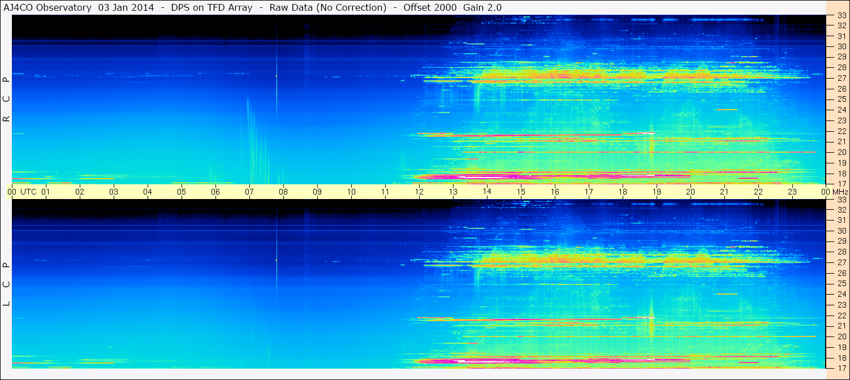Select the 07 hour tick on the UTC axis
The image size is (850, 380).
(x=249, y=192)
